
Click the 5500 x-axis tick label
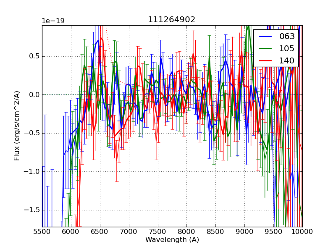[x=42, y=231]
